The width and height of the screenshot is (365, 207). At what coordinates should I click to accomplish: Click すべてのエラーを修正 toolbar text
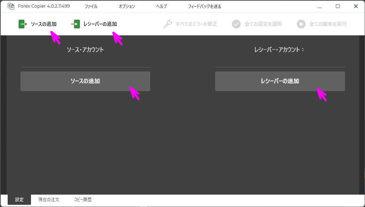click(x=197, y=24)
